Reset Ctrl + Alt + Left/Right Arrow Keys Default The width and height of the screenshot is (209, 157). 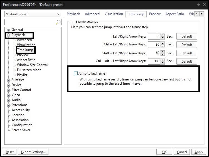[187, 62]
